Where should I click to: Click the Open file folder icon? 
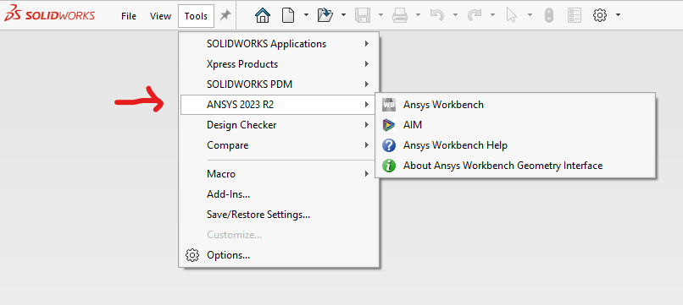[325, 16]
